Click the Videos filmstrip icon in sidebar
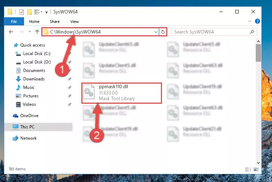The image size is (272, 182). [18, 104]
